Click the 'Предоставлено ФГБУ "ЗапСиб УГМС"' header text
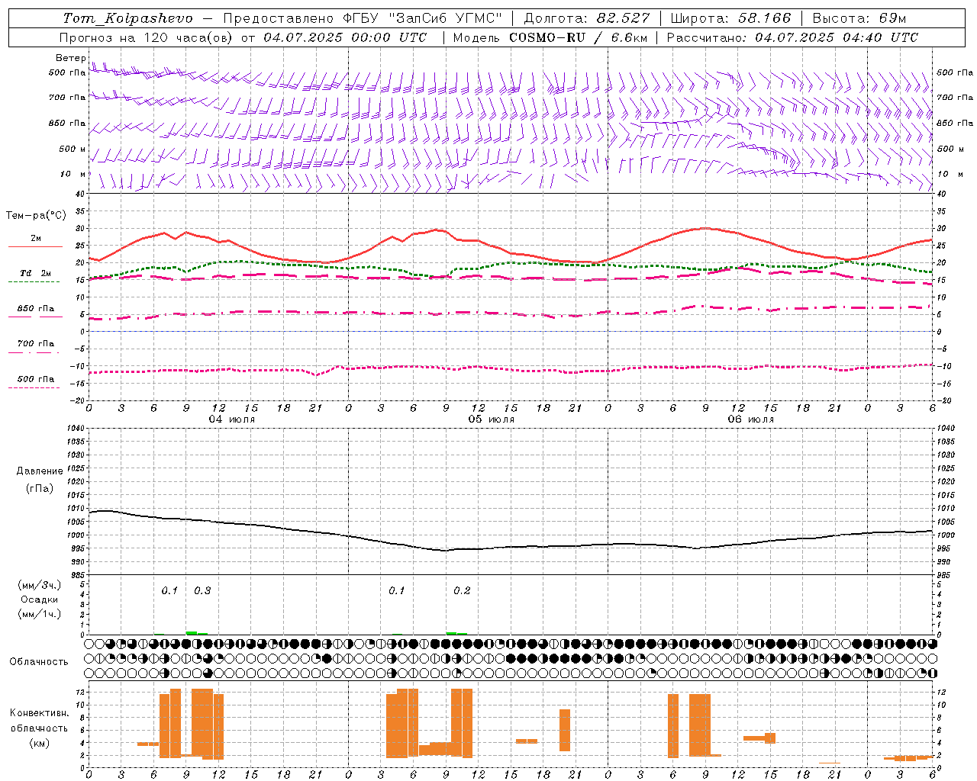The height and width of the screenshot is (781, 977). coord(363,18)
